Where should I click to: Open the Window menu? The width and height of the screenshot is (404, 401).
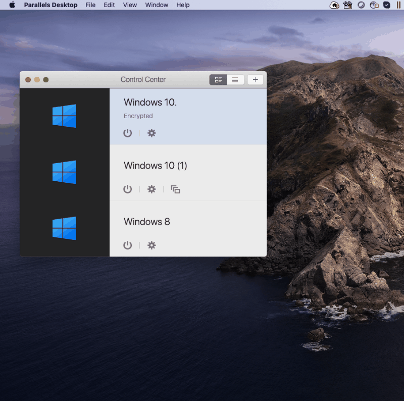click(157, 5)
